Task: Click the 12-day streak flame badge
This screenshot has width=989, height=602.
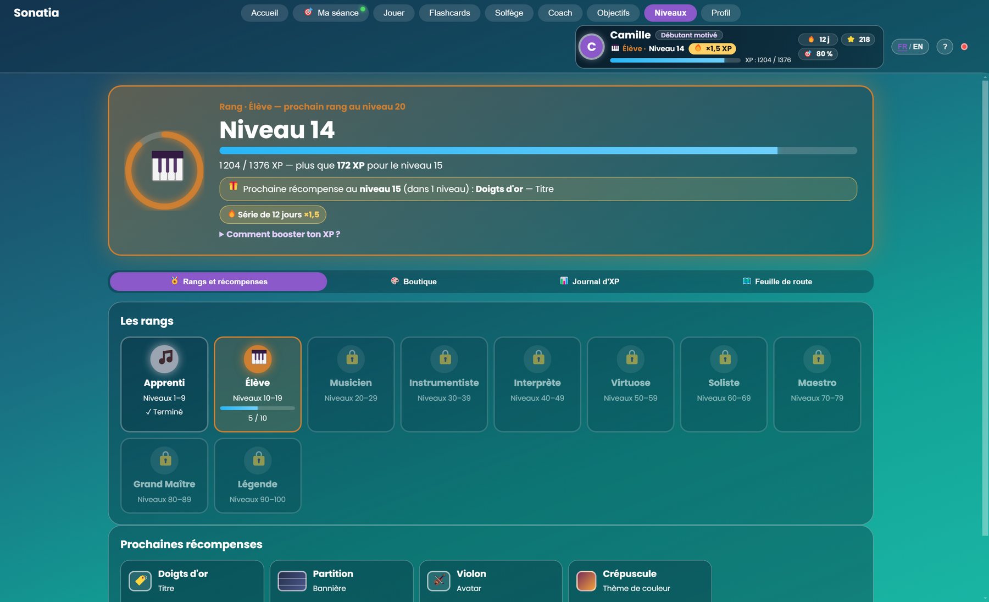Action: [x=818, y=39]
